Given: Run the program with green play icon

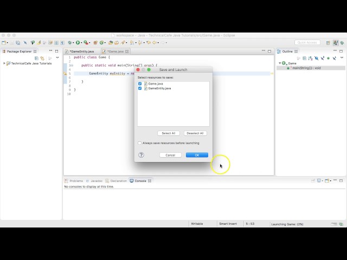Looking at the screenshot, I should tap(78, 43).
